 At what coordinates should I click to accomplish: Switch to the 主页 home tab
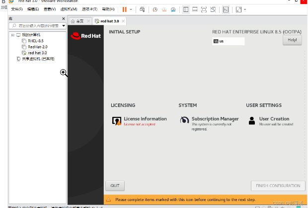(x=77, y=21)
